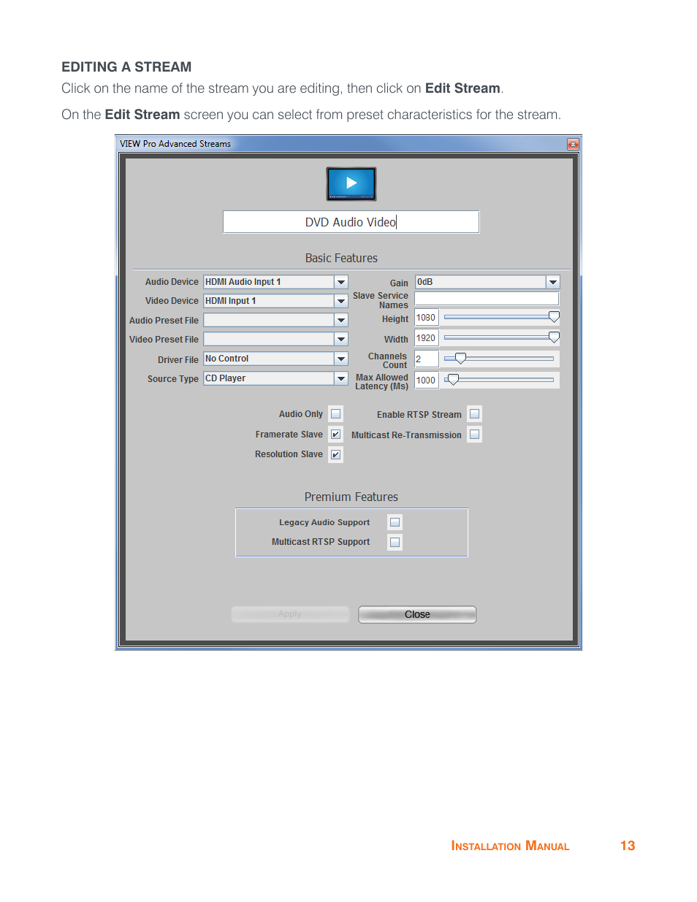The width and height of the screenshot is (697, 902).
Task: Toggle the Multicast Re-Transmission checkbox
Action: pyautogui.click(x=474, y=435)
